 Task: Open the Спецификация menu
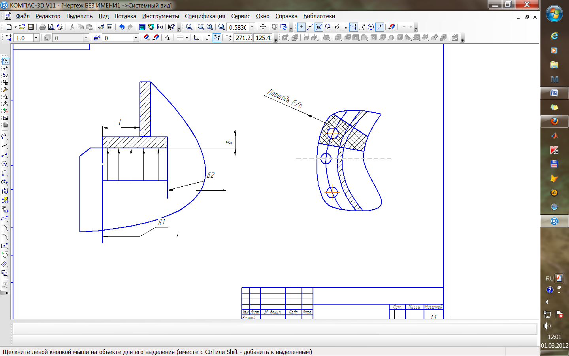(x=205, y=16)
